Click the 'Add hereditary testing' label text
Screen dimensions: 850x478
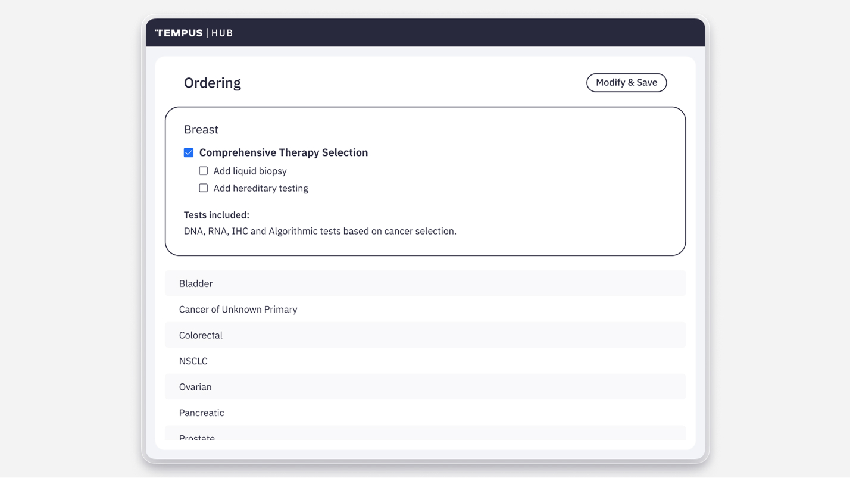[261, 188]
